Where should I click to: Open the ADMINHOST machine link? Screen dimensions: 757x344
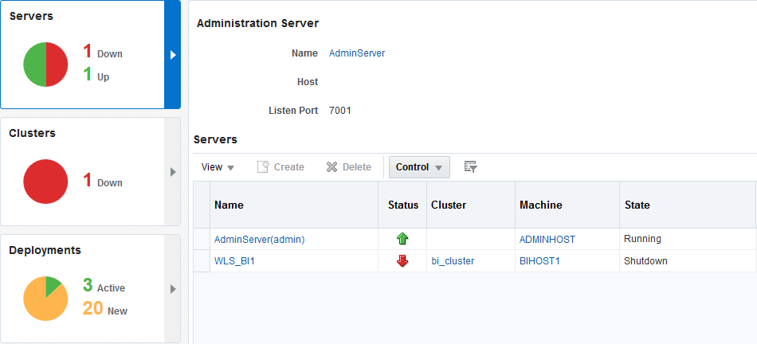click(x=547, y=239)
